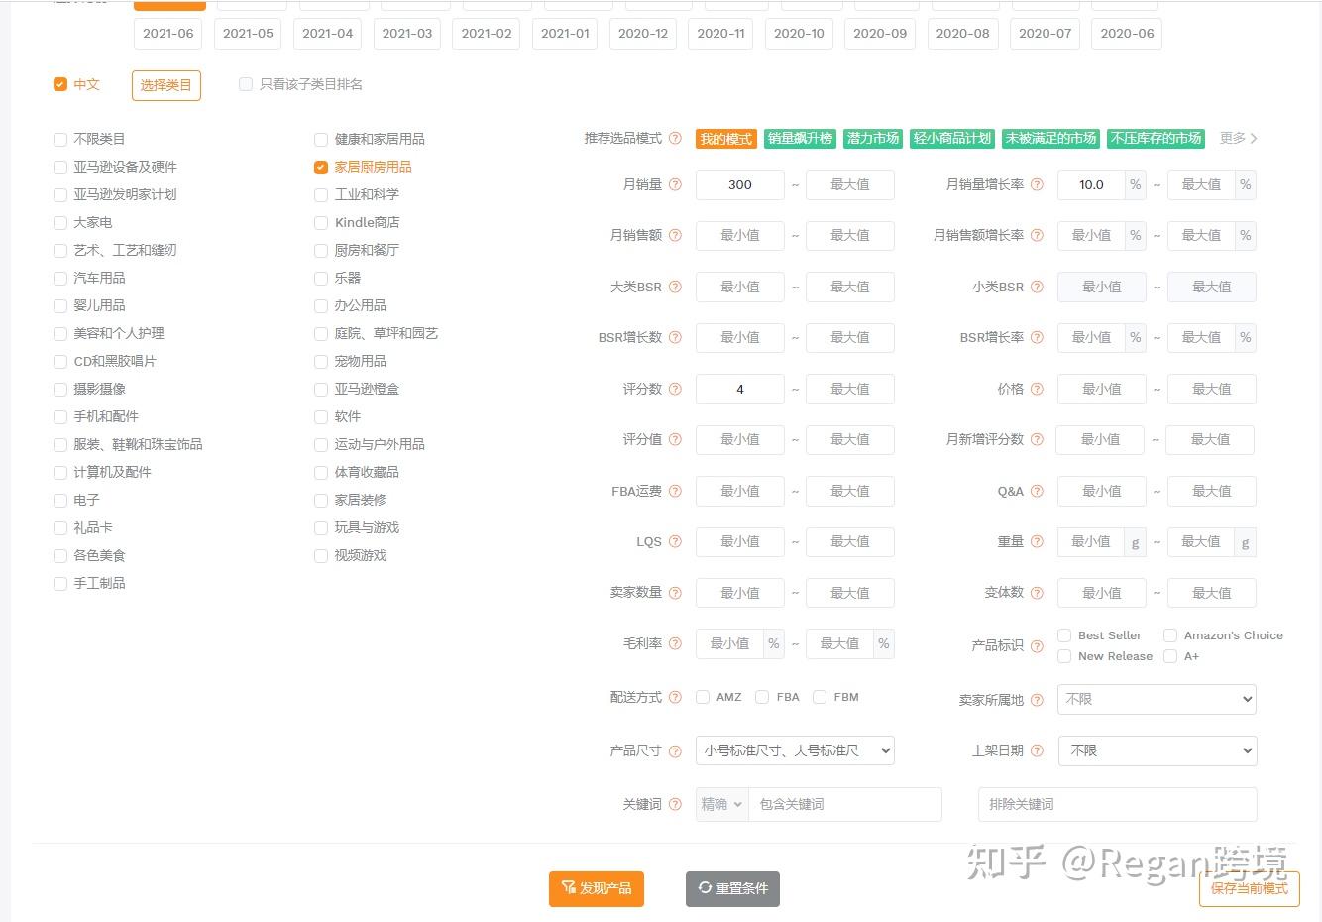Show the help tip for 卖家数量

[675, 593]
